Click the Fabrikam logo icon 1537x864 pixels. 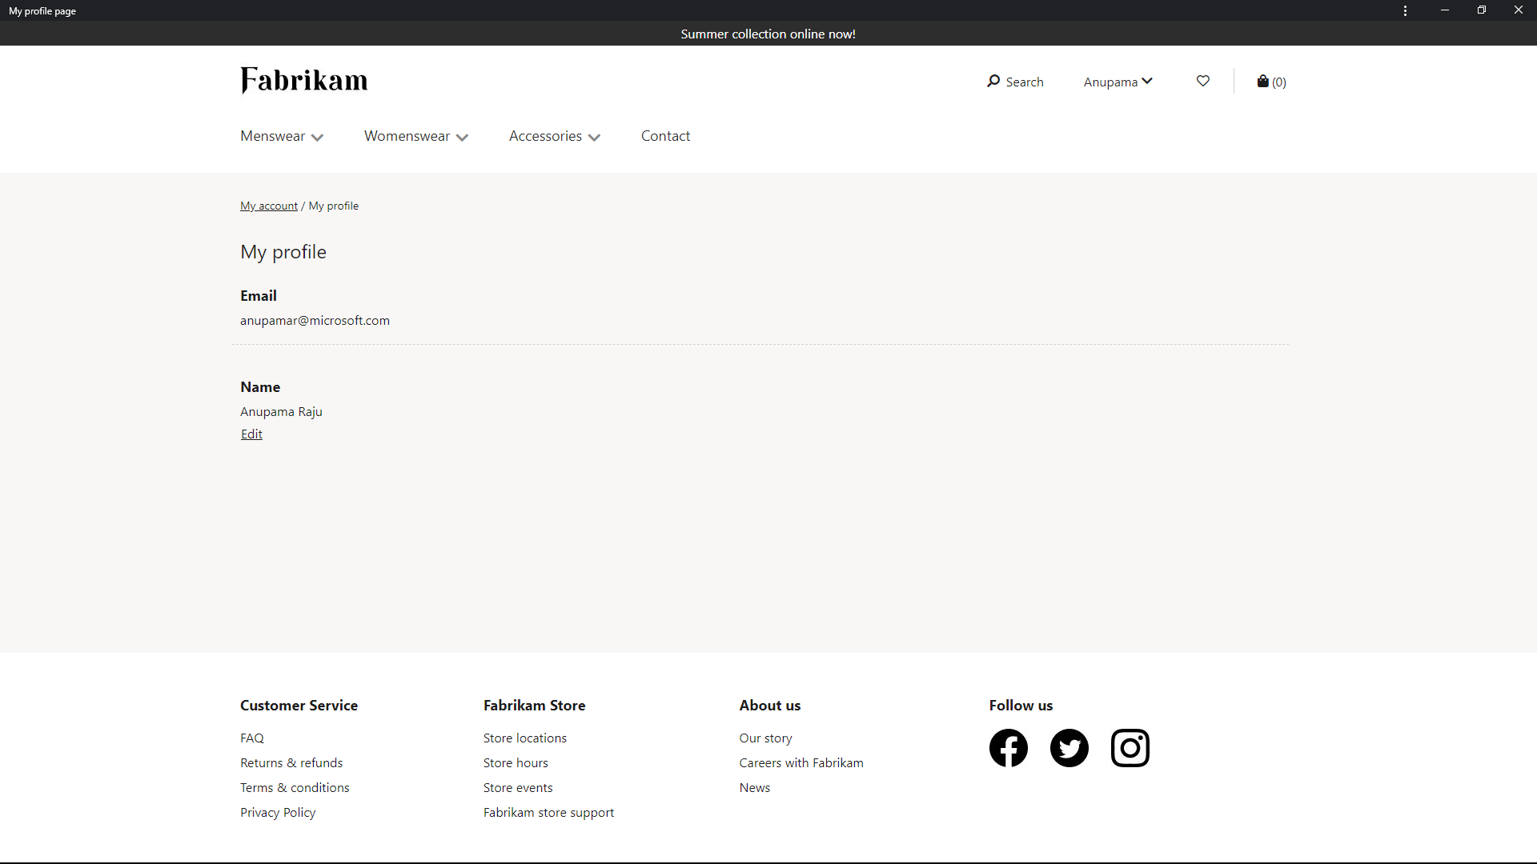pos(303,82)
